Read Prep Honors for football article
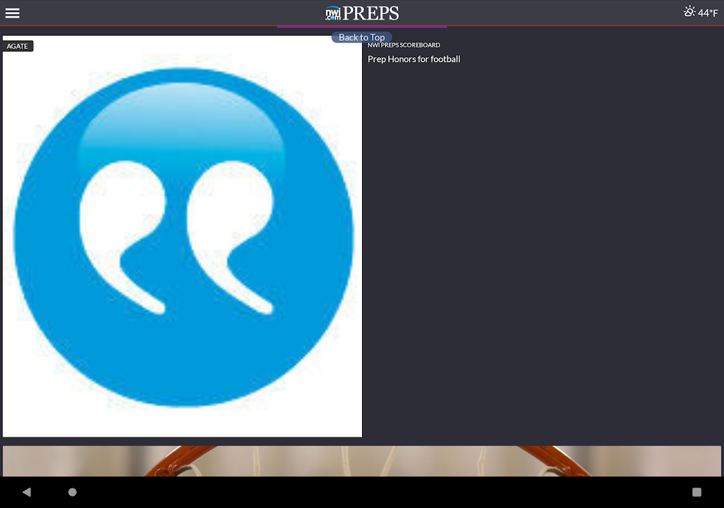724x508 pixels. (x=414, y=59)
